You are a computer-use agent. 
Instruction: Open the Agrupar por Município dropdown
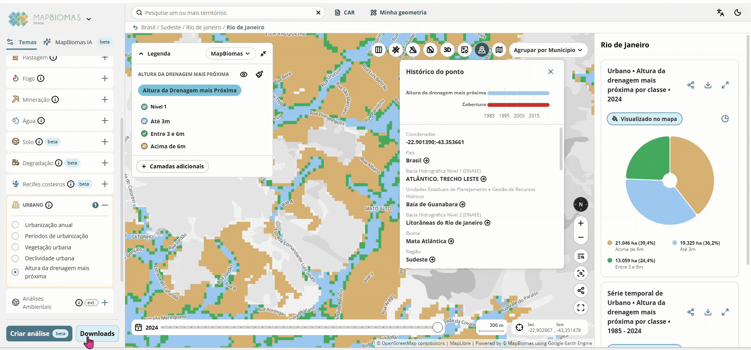pyautogui.click(x=548, y=50)
